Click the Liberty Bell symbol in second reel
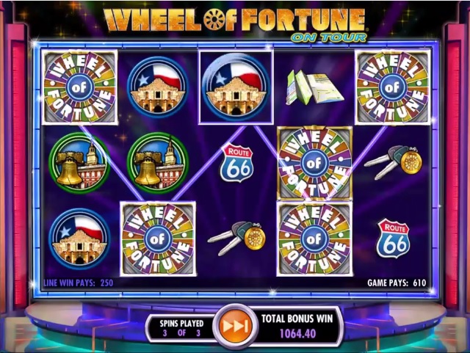 tap(158, 163)
